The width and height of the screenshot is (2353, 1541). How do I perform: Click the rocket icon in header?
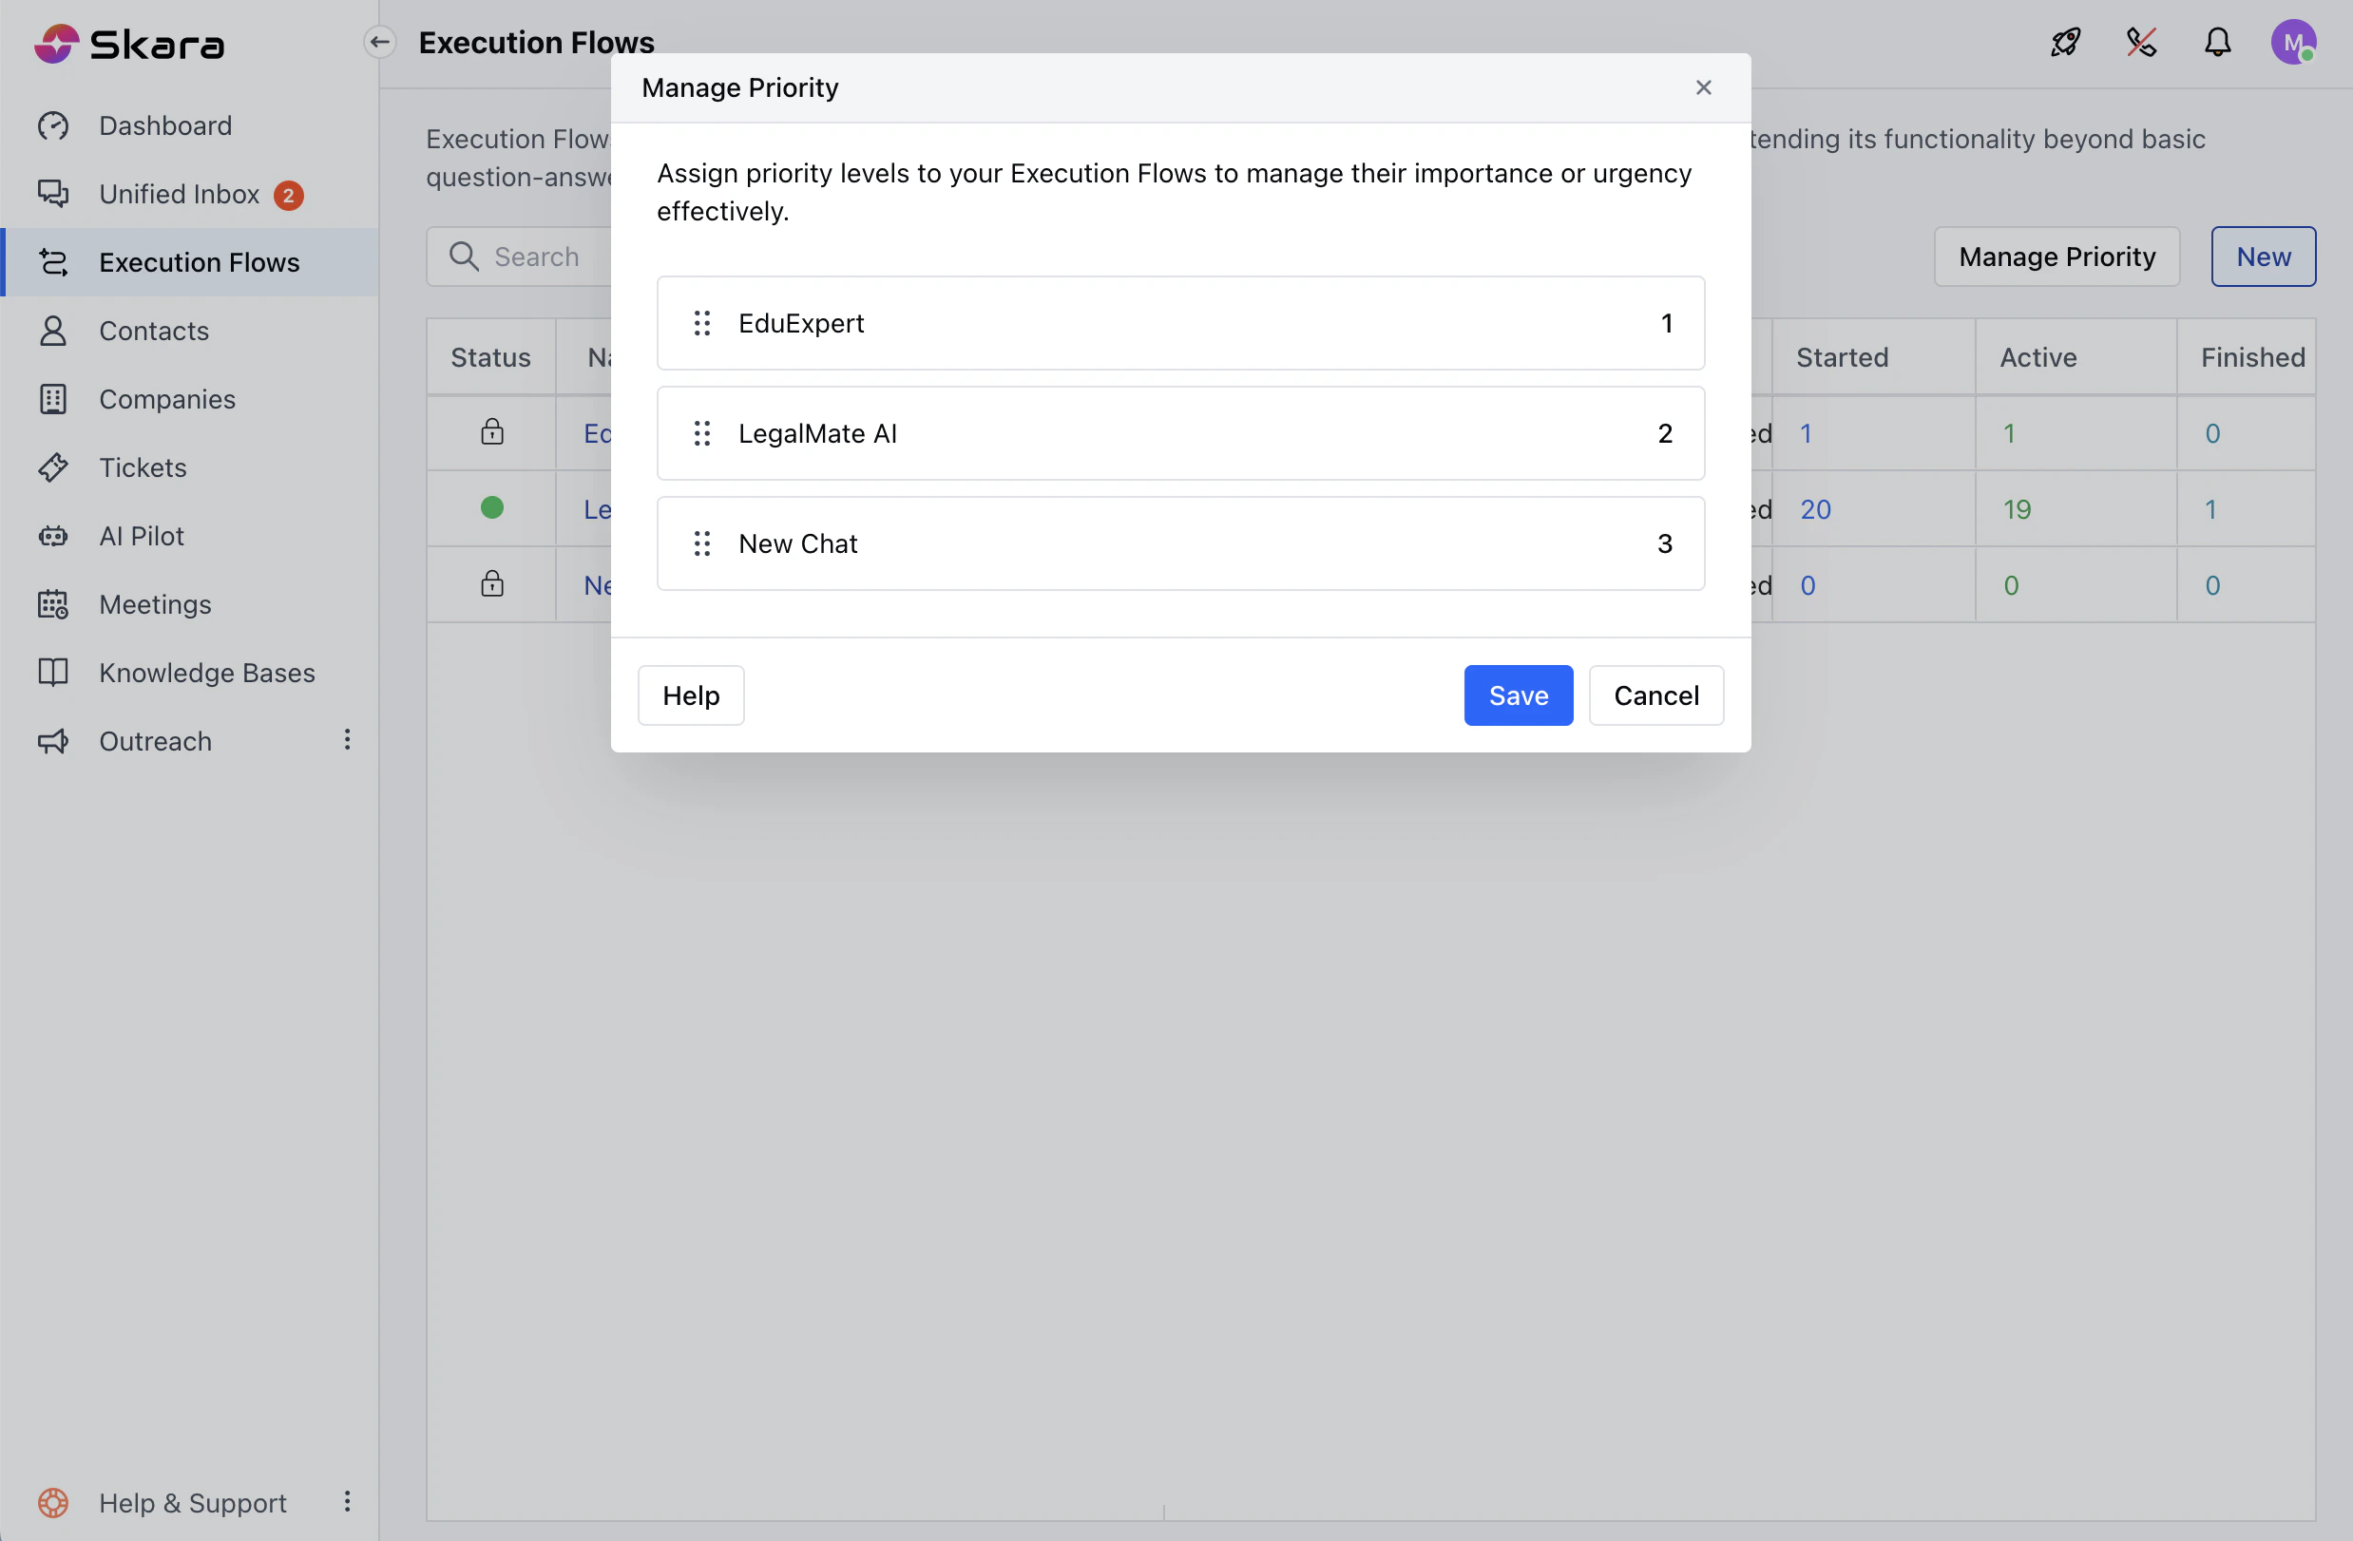click(x=2064, y=43)
